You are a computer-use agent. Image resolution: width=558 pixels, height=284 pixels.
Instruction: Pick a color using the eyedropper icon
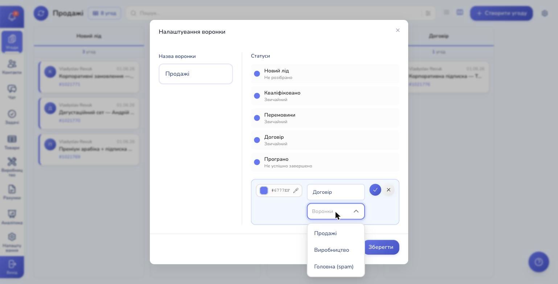[x=296, y=191]
